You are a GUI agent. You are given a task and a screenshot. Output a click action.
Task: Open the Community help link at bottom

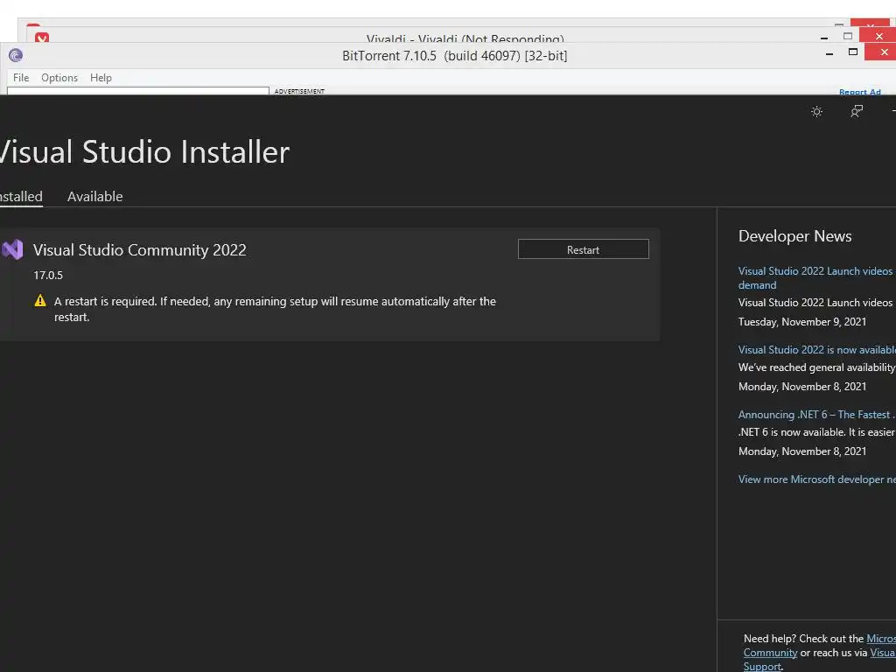770,653
